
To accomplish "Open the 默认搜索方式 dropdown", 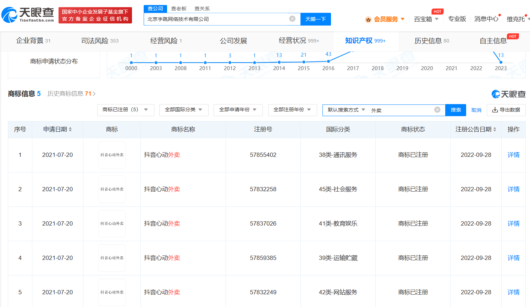I will [346, 110].
